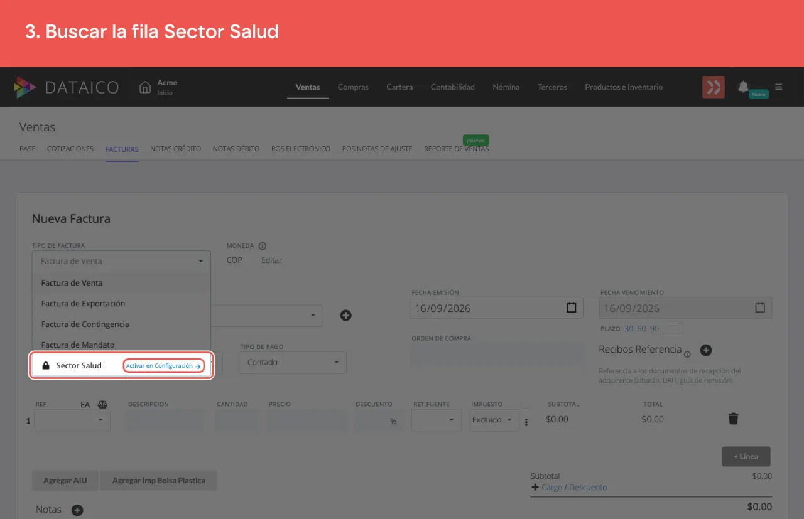Set plazo to 30 days
804x519 pixels.
pos(629,329)
